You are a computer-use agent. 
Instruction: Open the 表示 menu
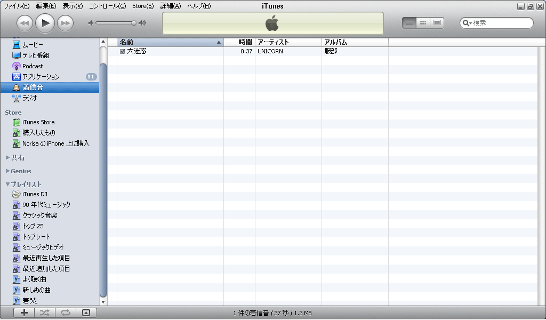[73, 6]
